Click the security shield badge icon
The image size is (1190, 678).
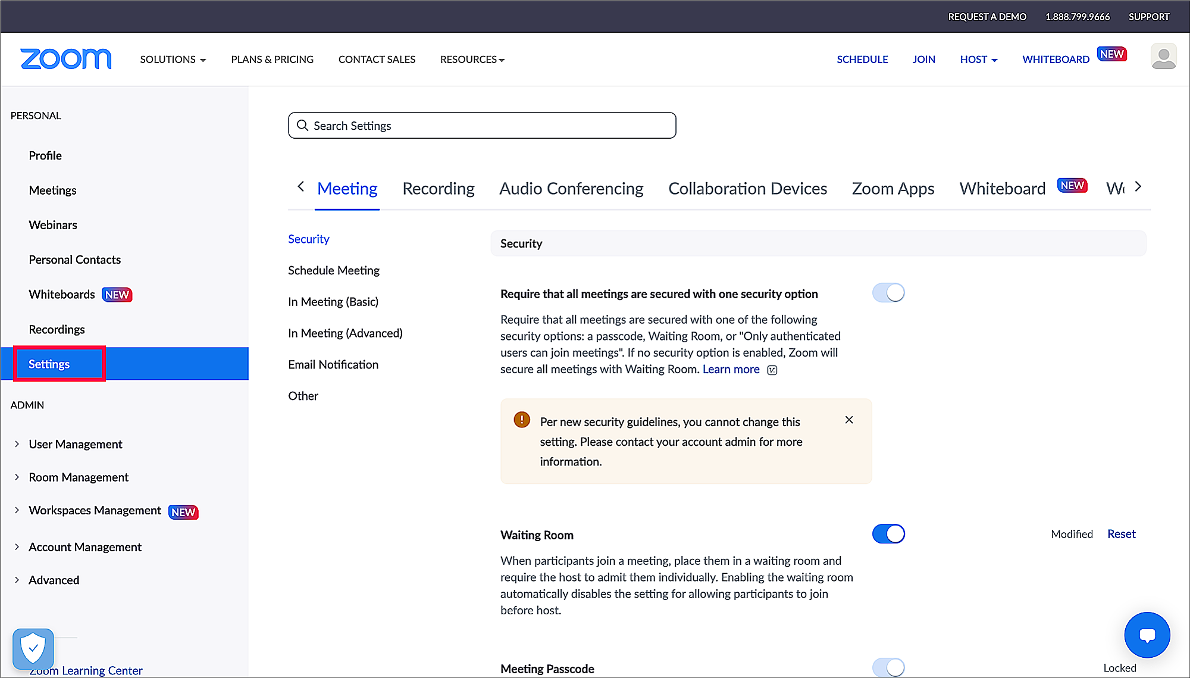pyautogui.click(x=33, y=648)
